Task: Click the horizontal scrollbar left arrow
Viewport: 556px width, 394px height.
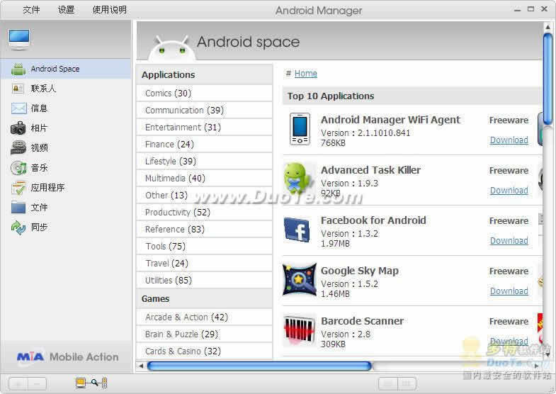Action: click(141, 366)
